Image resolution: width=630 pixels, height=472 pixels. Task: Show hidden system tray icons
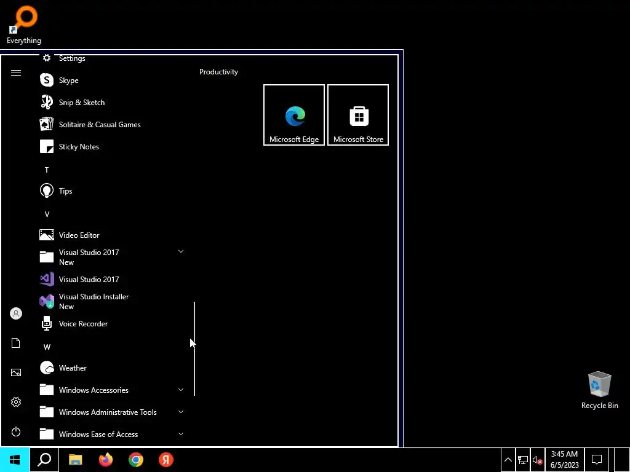pos(508,460)
